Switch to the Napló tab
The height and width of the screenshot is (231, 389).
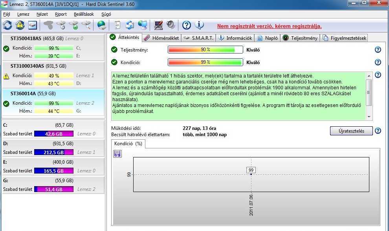coord(268,38)
